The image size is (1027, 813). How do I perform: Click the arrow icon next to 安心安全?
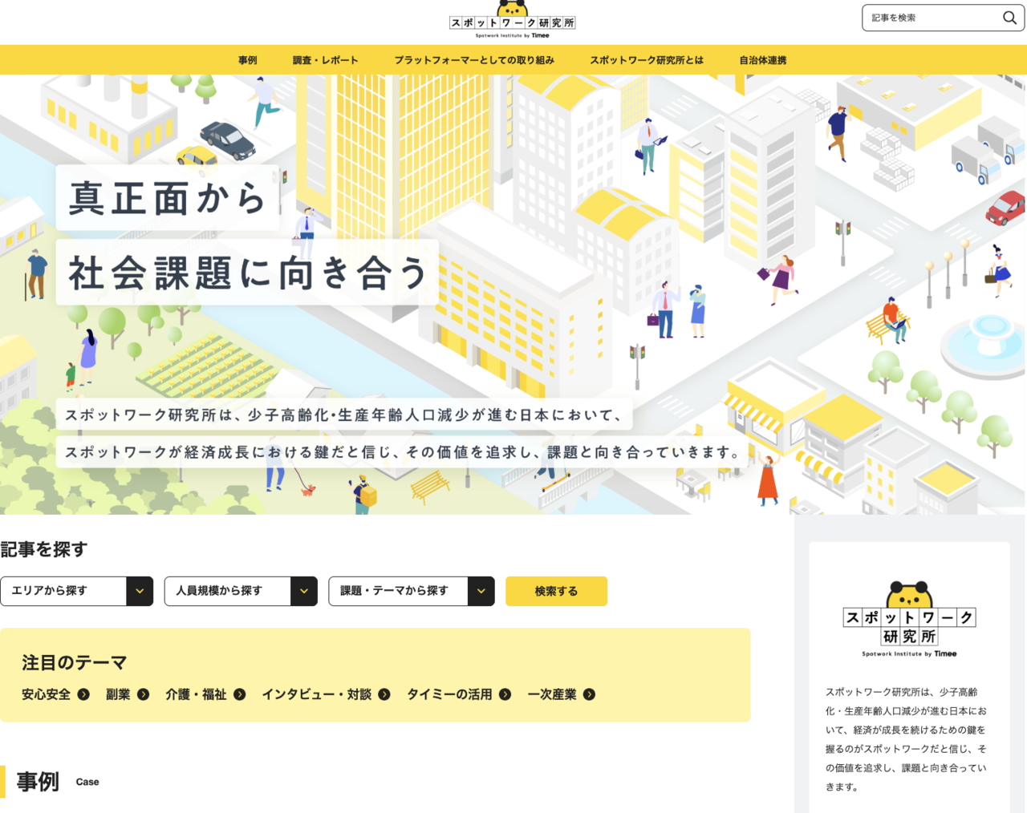pos(83,694)
